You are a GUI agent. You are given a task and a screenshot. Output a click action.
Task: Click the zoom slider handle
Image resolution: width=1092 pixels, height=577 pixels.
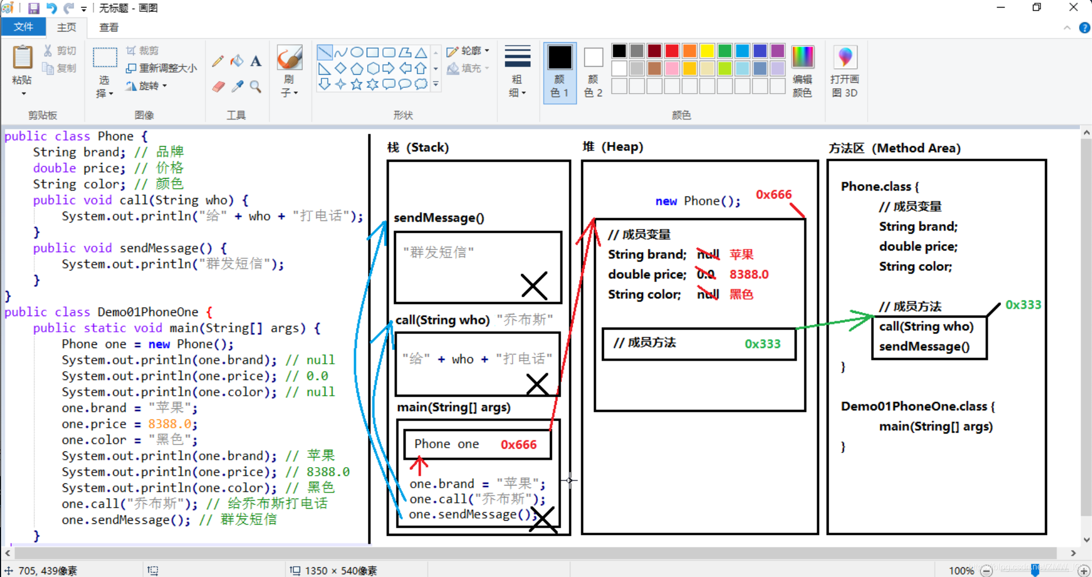[x=1035, y=571]
